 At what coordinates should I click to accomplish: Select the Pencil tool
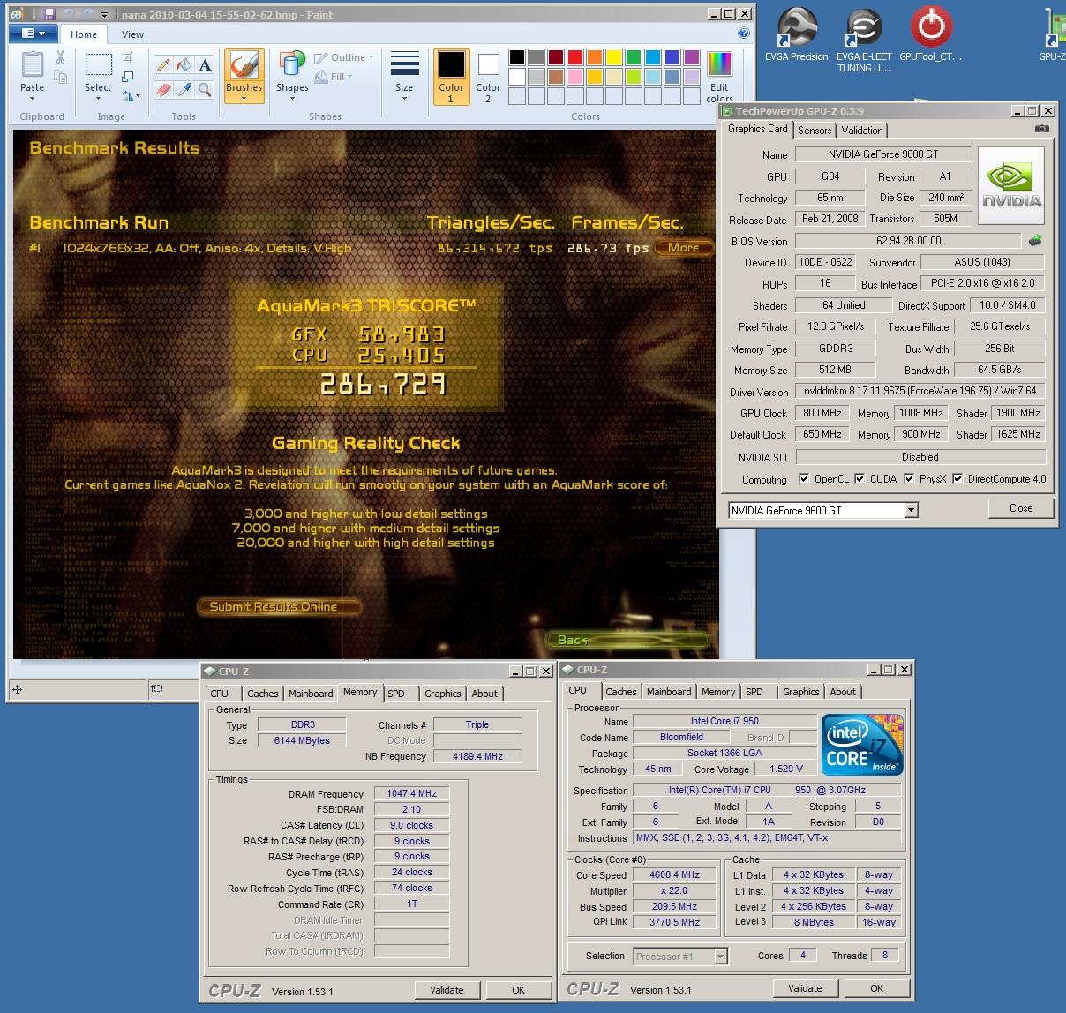(163, 65)
